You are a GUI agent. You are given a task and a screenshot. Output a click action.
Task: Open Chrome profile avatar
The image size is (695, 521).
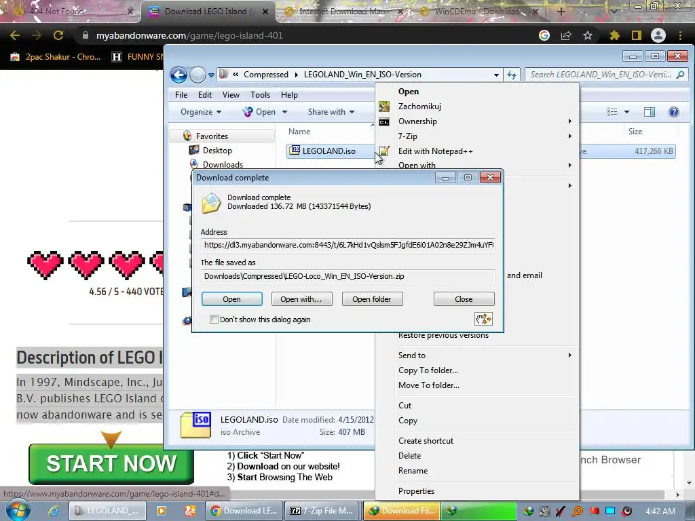click(x=658, y=35)
